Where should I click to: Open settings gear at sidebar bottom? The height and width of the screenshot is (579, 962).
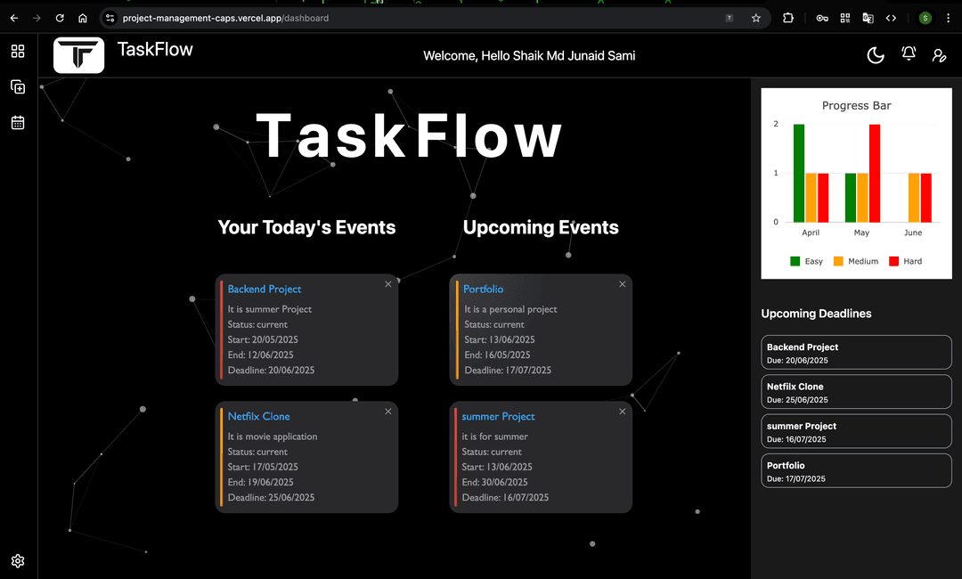point(18,560)
